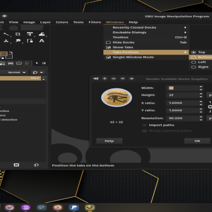Click the GIMP Wilber dialog icon

point(96,78)
